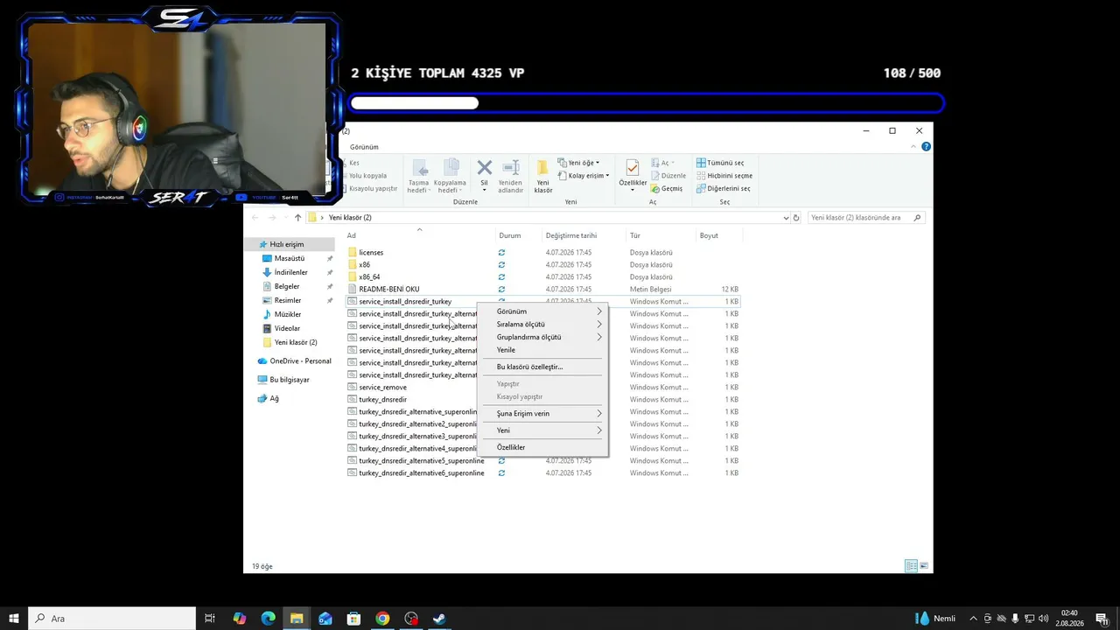Go up one folder level arrow
The height and width of the screenshot is (630, 1120).
[x=297, y=218]
